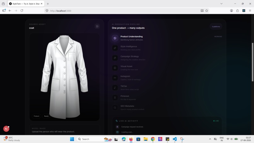Click the page vertical scrollbar thumb

click(252, 62)
